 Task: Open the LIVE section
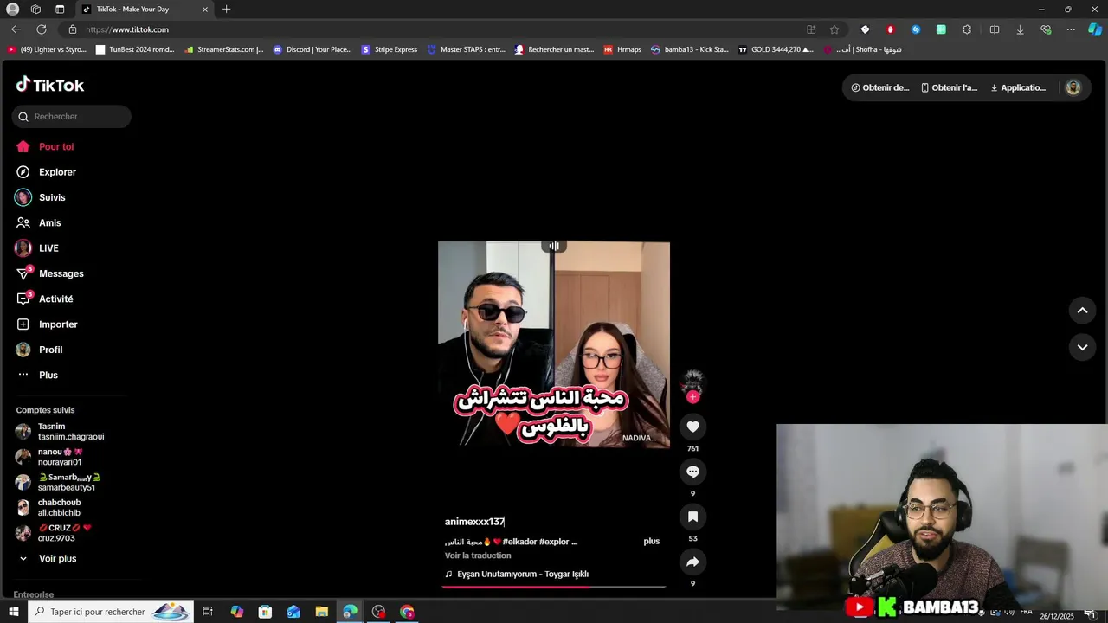pos(37,248)
